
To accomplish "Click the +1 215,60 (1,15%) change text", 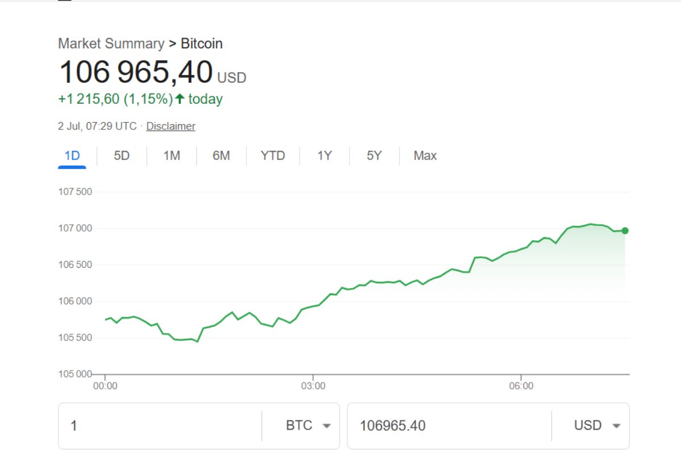I will [115, 99].
